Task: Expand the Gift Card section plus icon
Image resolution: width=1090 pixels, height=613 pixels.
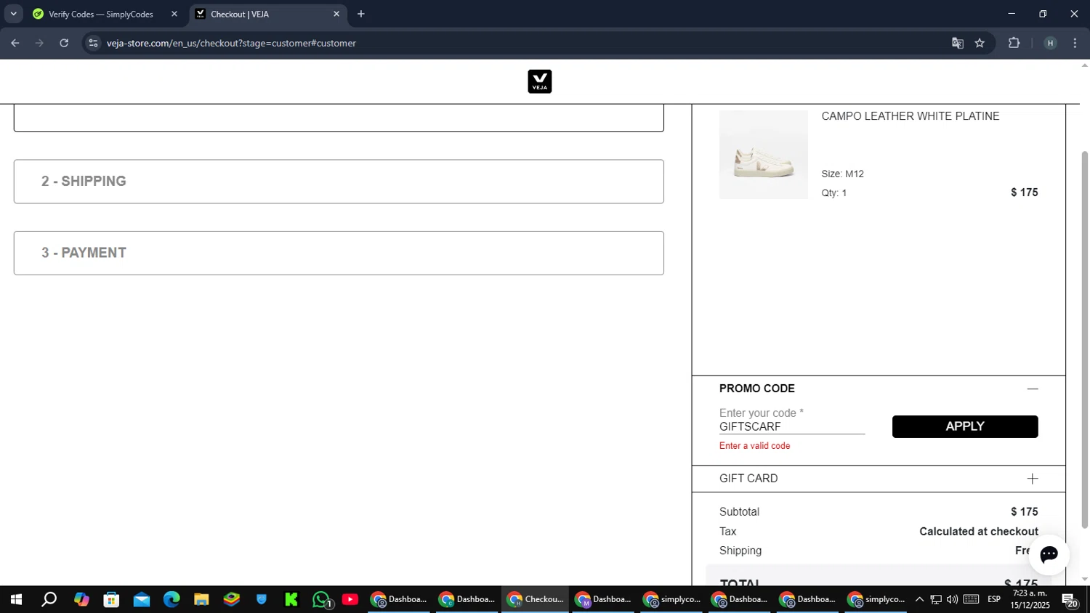Action: pyautogui.click(x=1033, y=479)
